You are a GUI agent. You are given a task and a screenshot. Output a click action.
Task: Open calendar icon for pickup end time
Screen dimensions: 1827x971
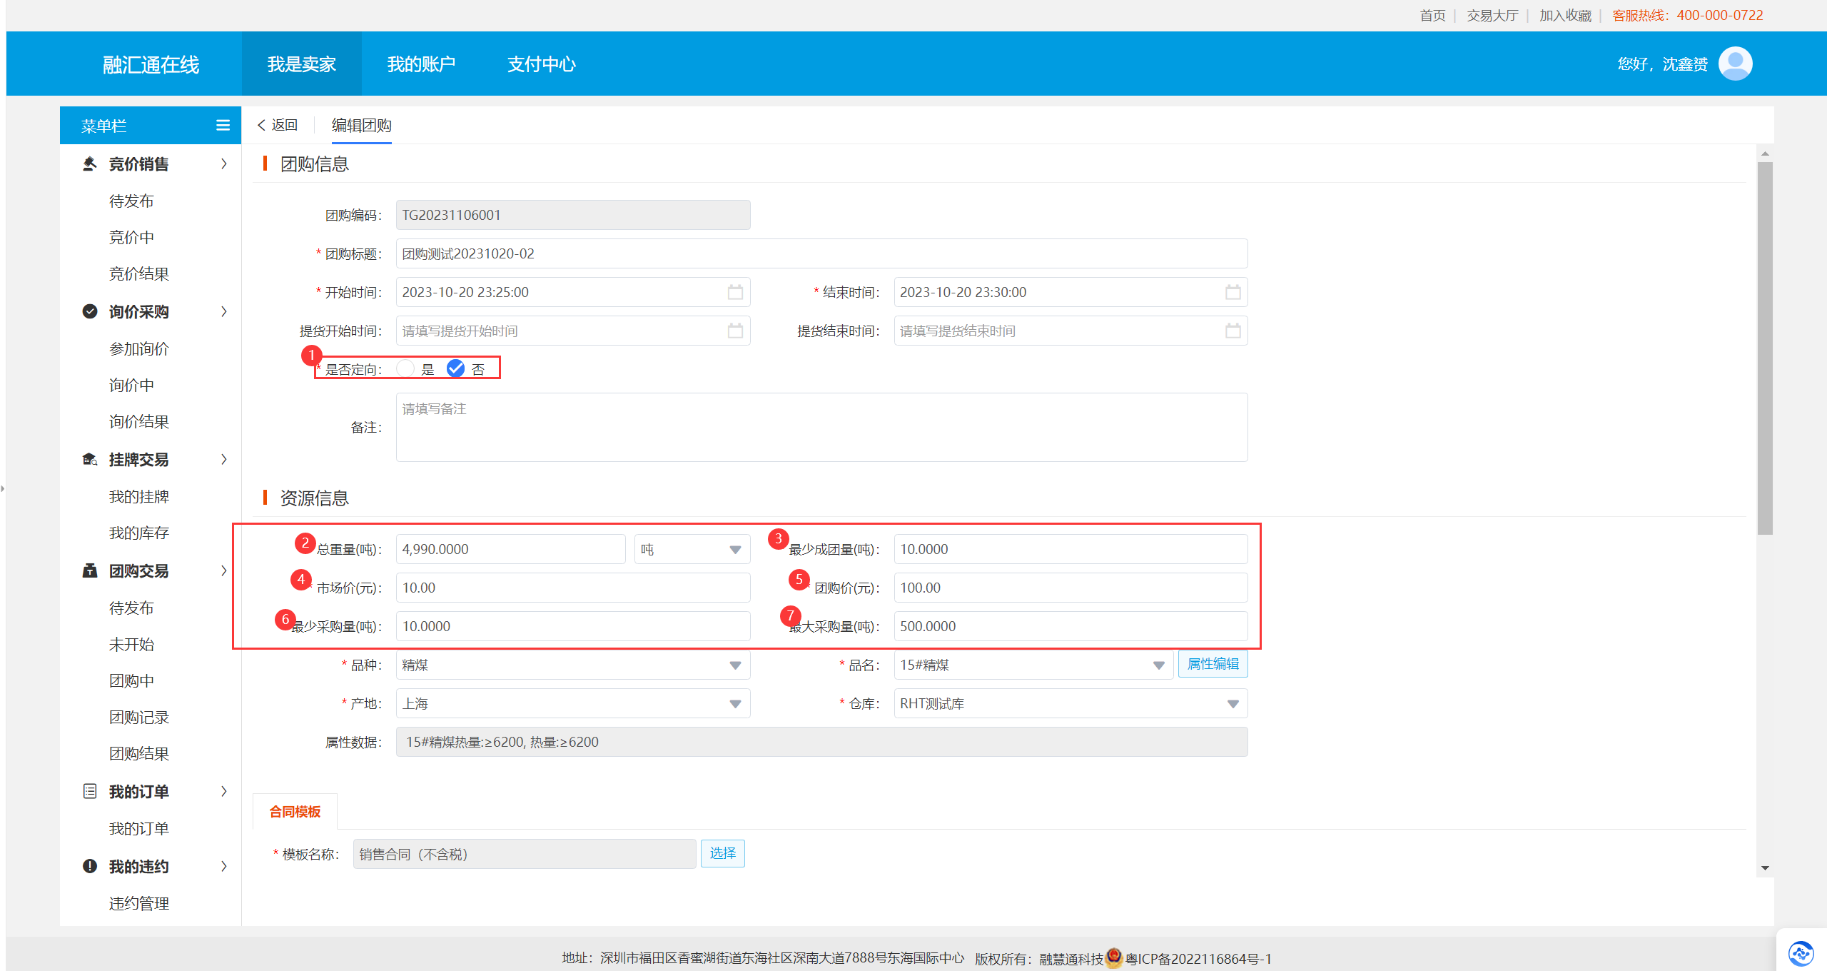click(1233, 331)
